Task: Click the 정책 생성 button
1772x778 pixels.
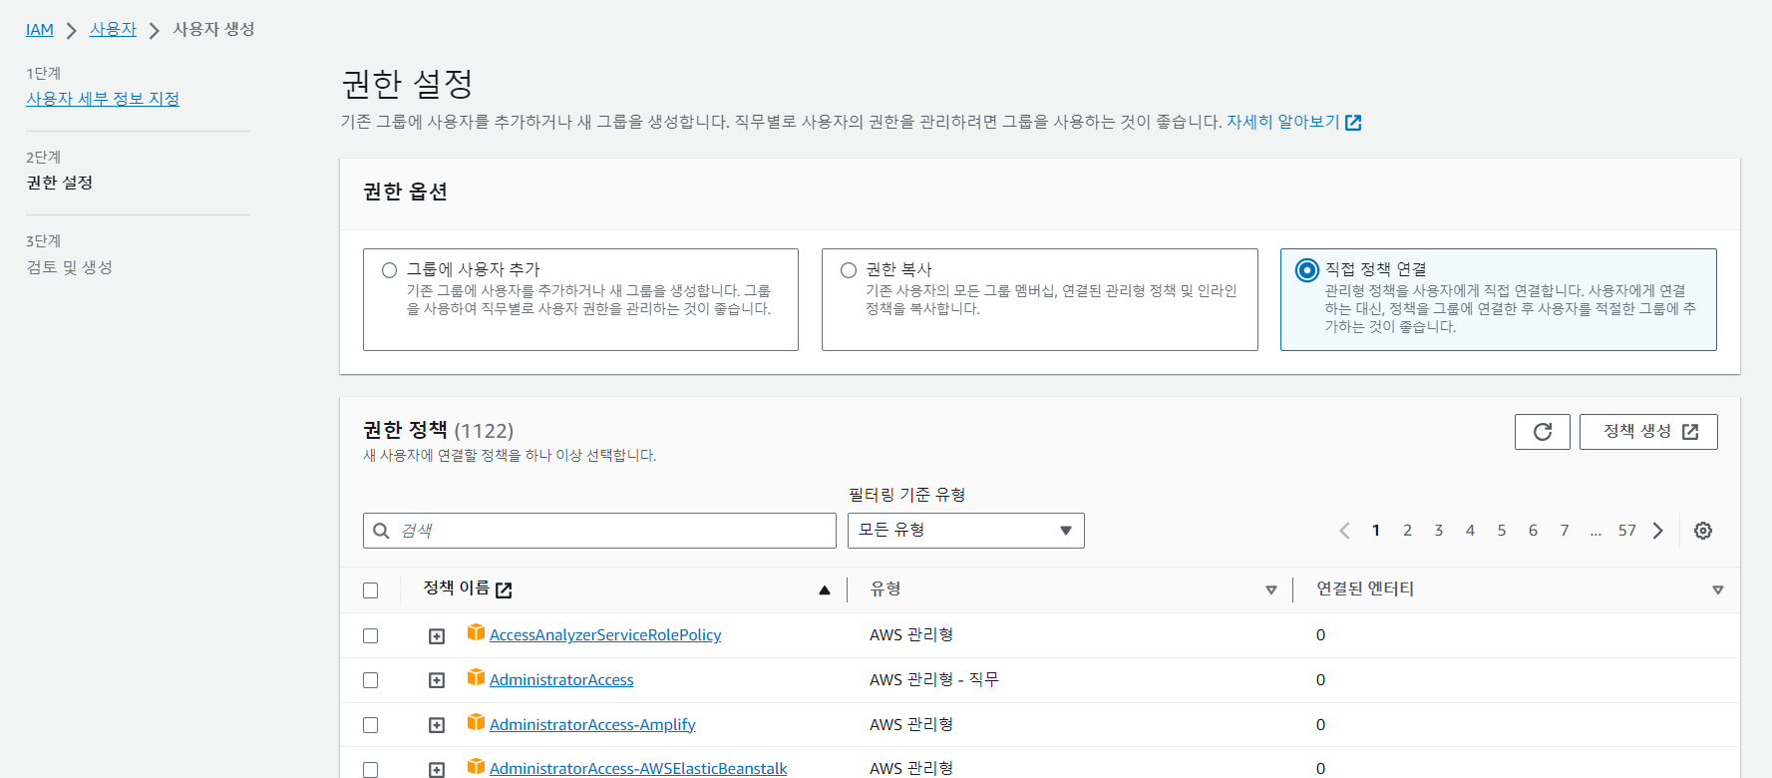Action: pos(1648,432)
